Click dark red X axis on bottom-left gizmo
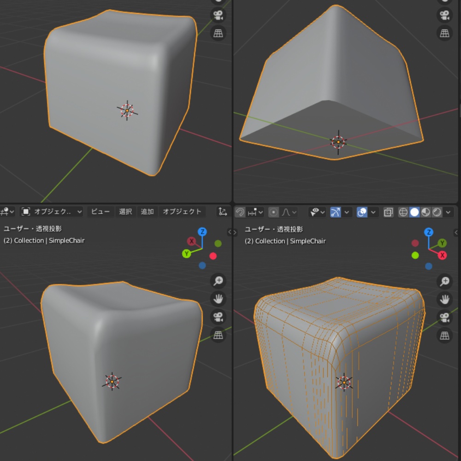 click(x=191, y=241)
